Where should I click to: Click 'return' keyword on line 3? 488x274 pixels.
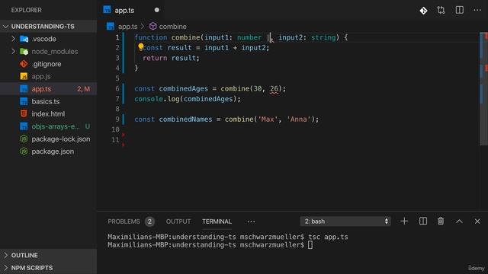pos(155,58)
